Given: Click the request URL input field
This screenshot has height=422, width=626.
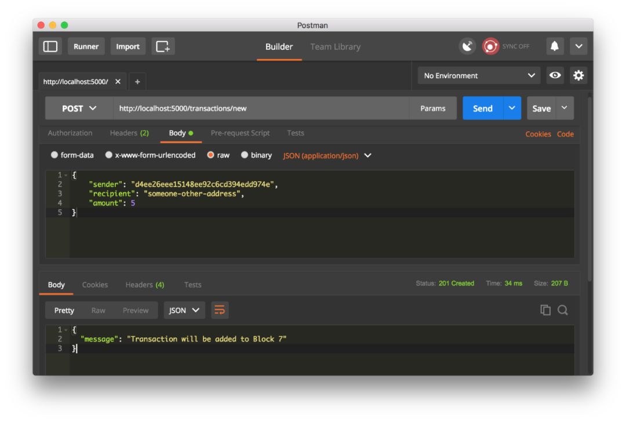Looking at the screenshot, I should pyautogui.click(x=261, y=108).
